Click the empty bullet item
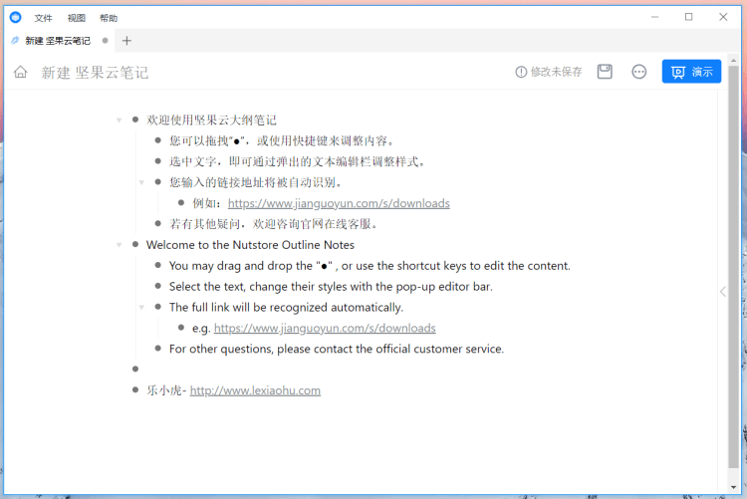This screenshot has height=499, width=747. coord(135,369)
